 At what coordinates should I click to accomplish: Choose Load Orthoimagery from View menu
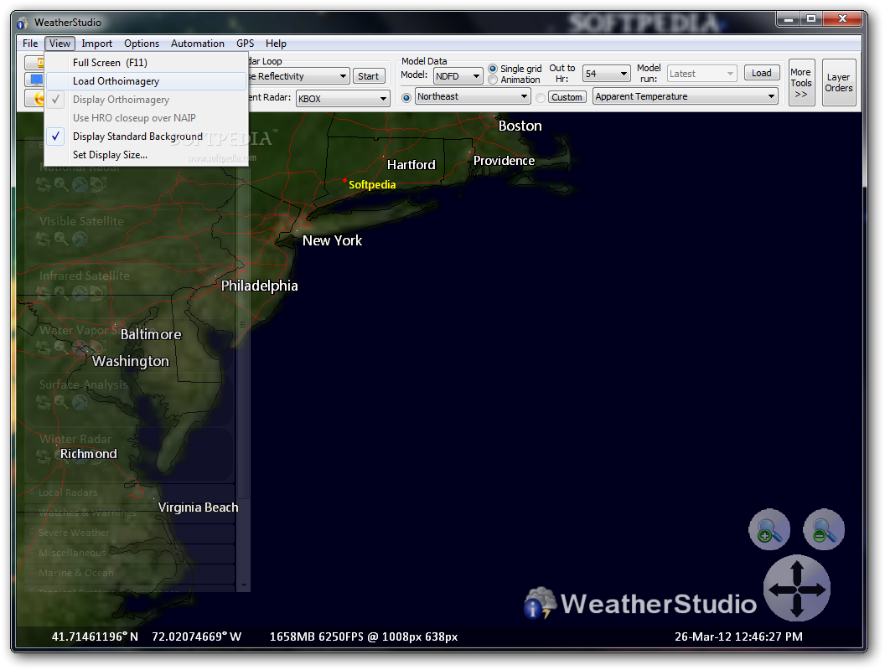146,81
